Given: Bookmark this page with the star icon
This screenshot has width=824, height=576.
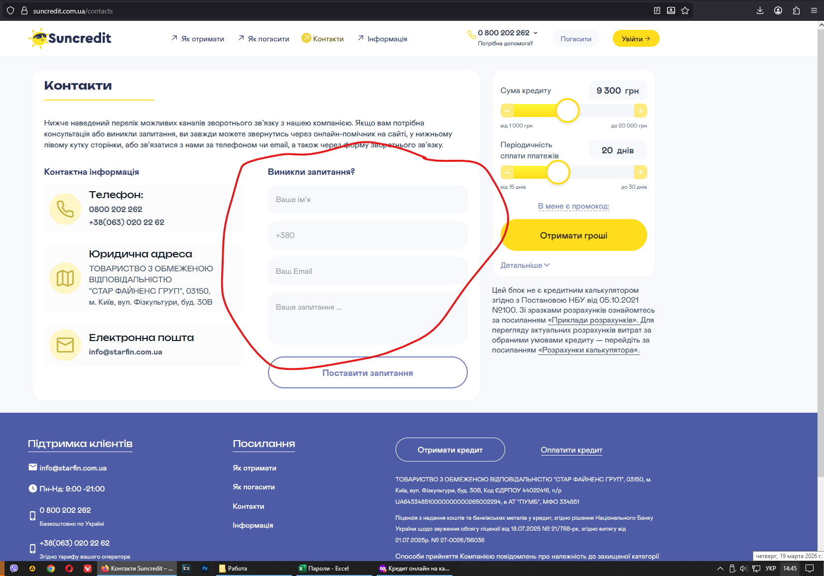Looking at the screenshot, I should 685,10.
